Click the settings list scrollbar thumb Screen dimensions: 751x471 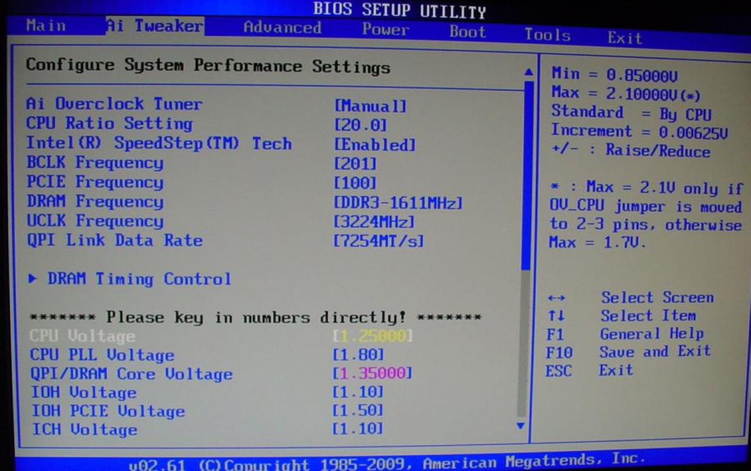pos(526,175)
